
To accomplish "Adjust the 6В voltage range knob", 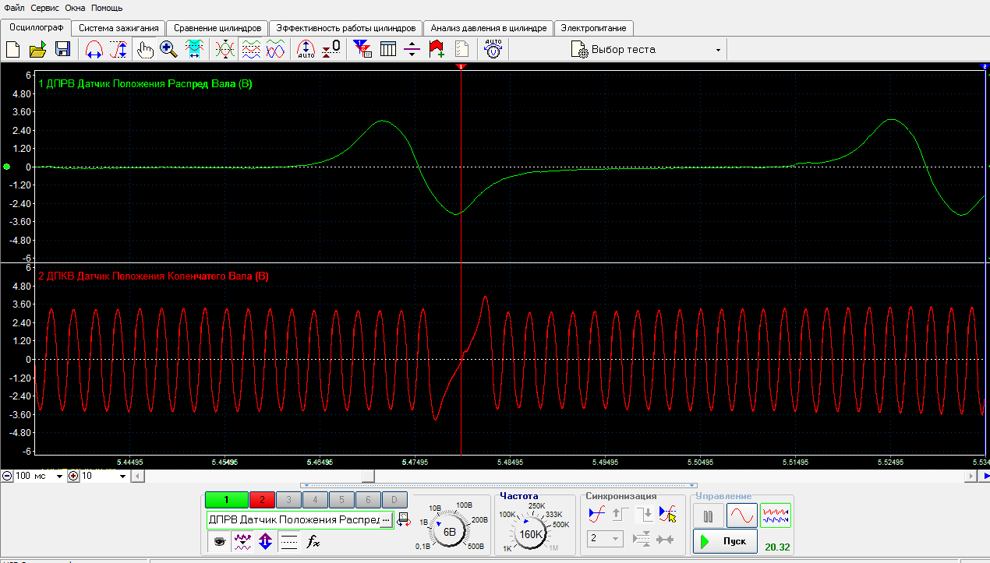I will click(x=450, y=532).
